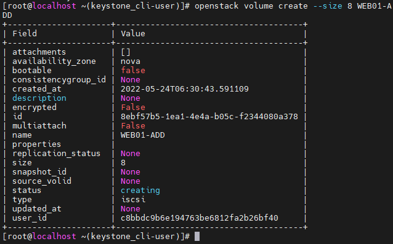Select the '--size' option in the command
The height and width of the screenshot is (244, 393).
click(328, 6)
